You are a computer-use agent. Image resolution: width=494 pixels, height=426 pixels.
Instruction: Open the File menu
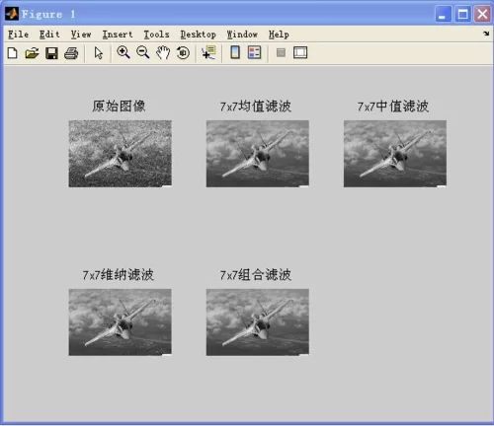click(x=18, y=35)
